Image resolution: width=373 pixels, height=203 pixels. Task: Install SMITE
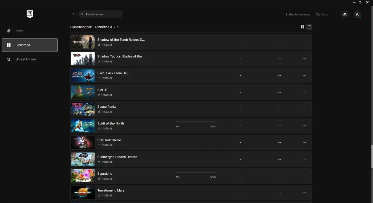105,95
